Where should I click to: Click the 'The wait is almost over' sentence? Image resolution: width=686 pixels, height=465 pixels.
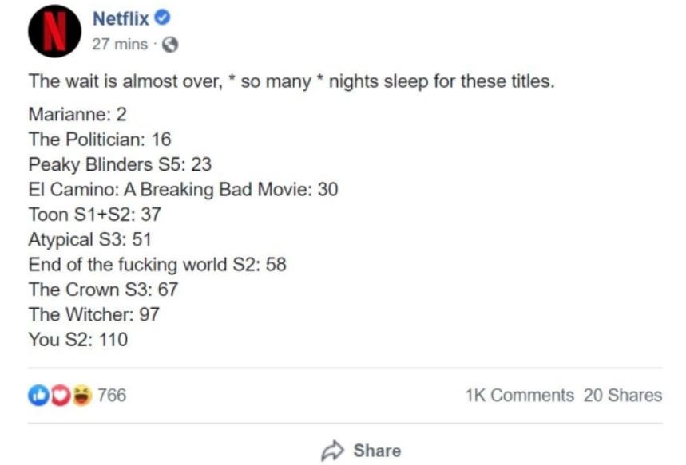click(x=291, y=81)
